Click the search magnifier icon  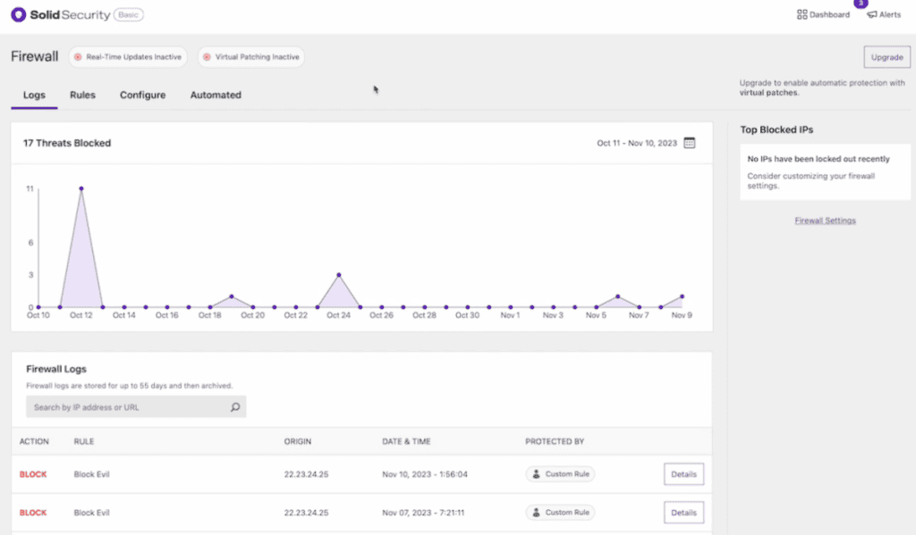pyautogui.click(x=235, y=407)
